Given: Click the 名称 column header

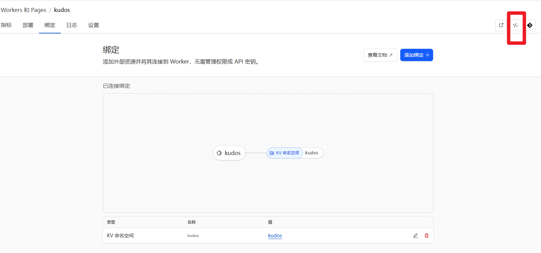Looking at the screenshot, I should pyautogui.click(x=192, y=222).
